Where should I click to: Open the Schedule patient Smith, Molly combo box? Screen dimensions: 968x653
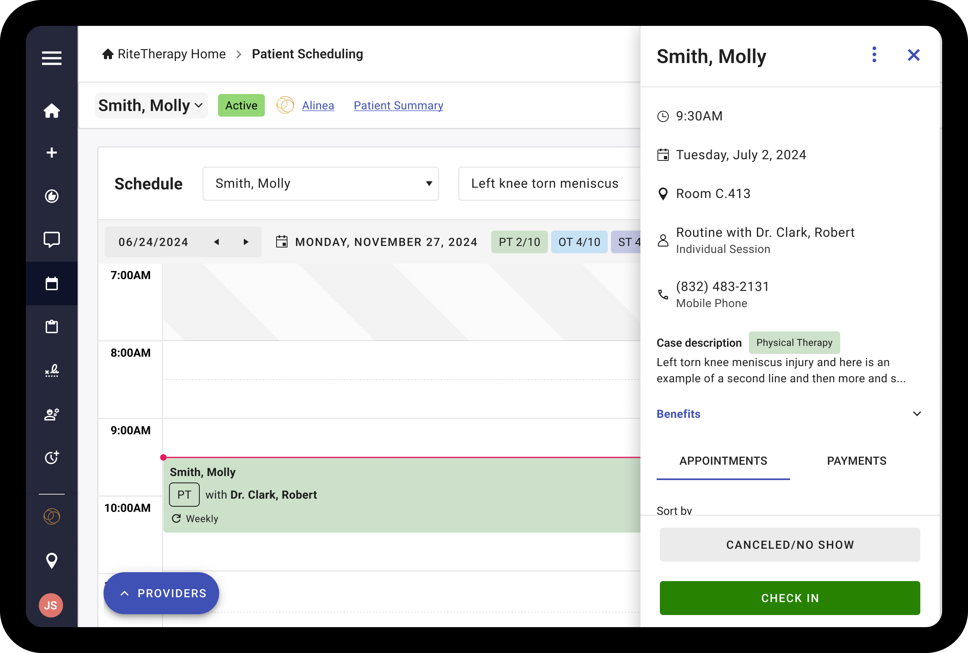click(320, 183)
